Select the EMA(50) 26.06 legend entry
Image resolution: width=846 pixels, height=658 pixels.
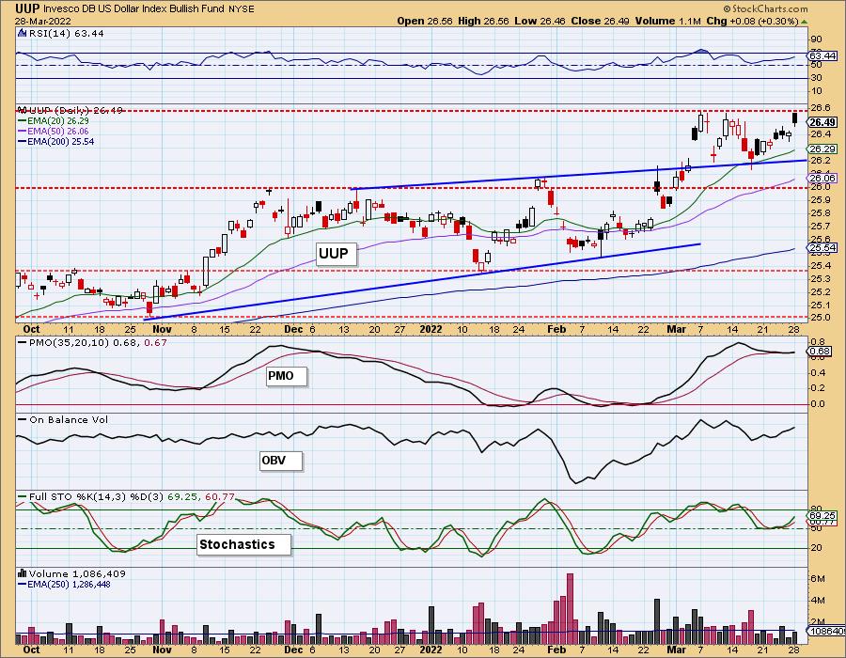coord(53,131)
